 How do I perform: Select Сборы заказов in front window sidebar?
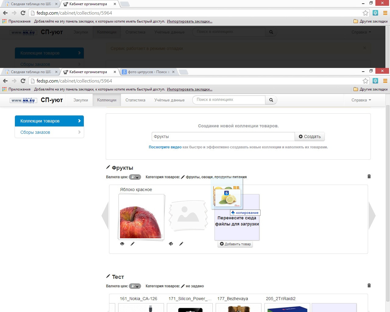(49, 132)
